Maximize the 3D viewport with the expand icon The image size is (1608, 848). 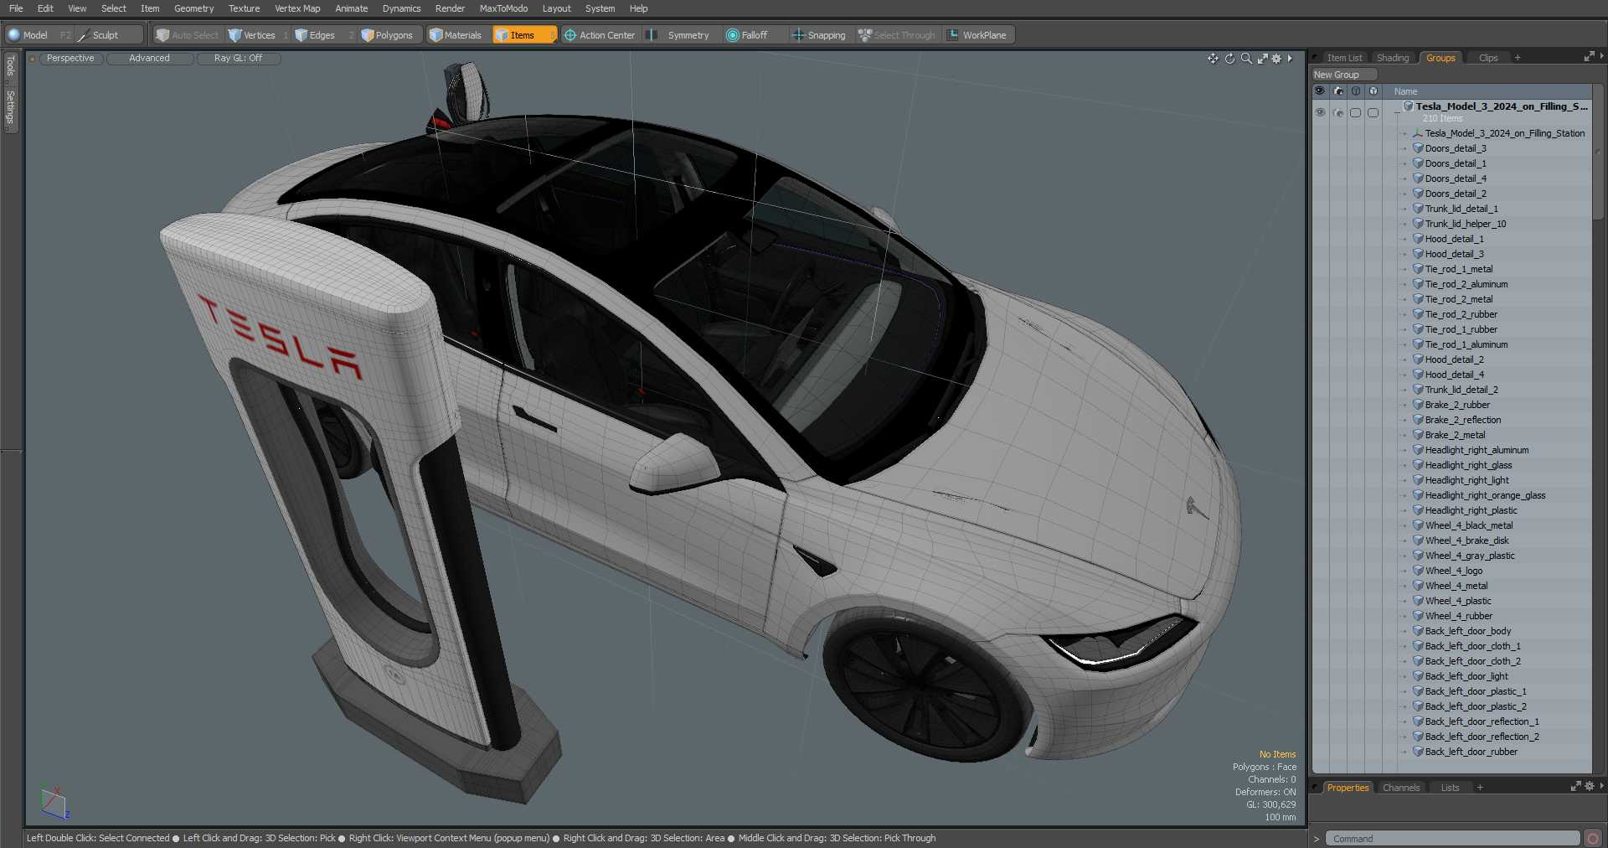(1262, 59)
